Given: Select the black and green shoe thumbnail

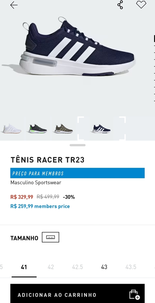Looking at the screenshot, I should [x=38, y=129].
